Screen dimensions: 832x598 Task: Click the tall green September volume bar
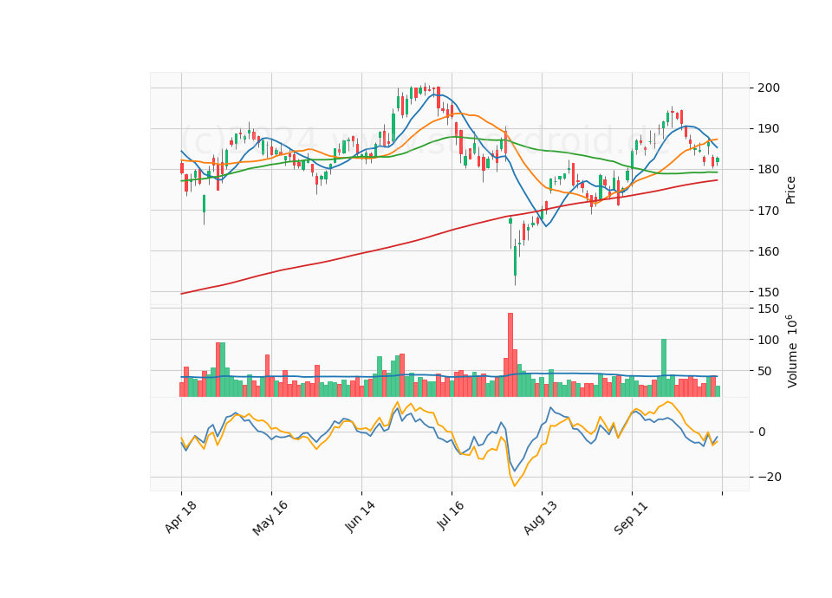(x=664, y=367)
